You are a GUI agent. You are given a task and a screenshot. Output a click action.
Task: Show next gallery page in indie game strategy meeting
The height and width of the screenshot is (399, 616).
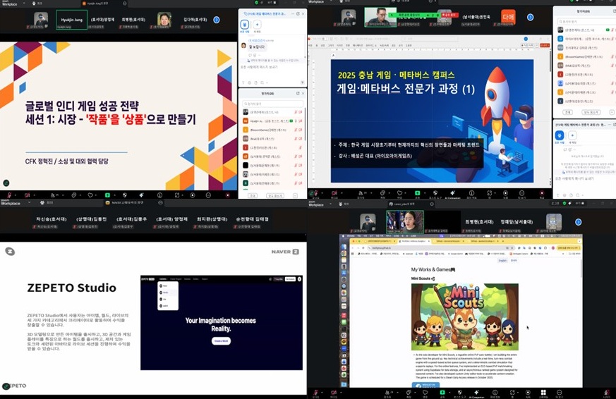[217, 20]
